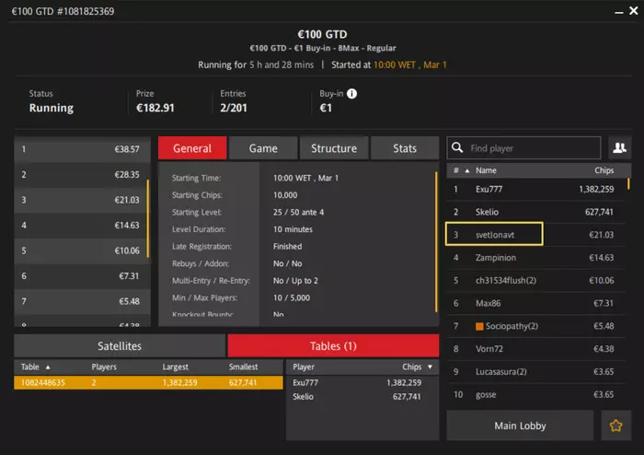Select the Tables (1) tab
Viewport: 644px width, 455px height.
(333, 345)
